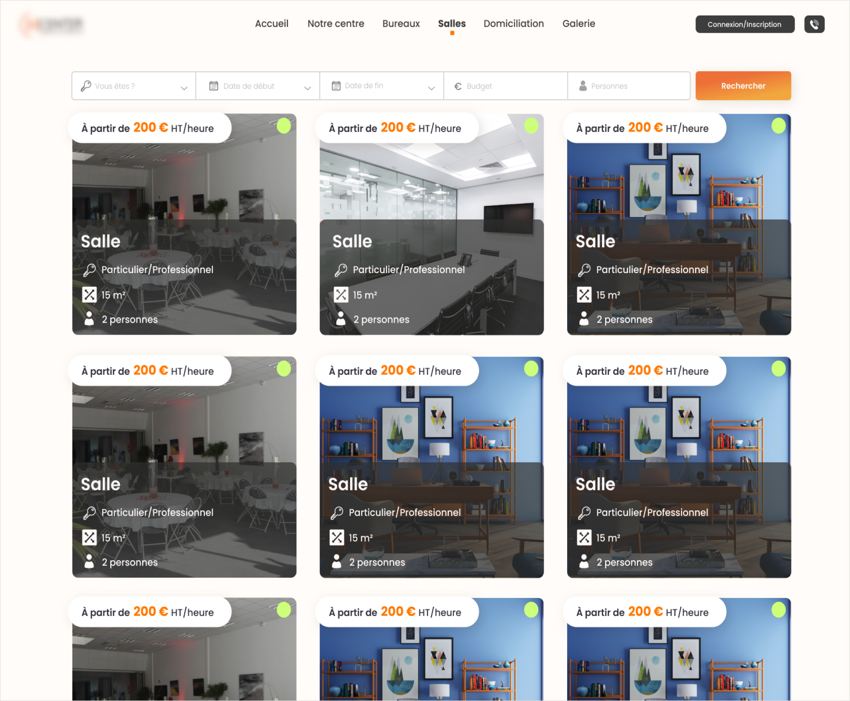Click area icon on glass meeting room card
Image resolution: width=850 pixels, height=701 pixels.
tap(341, 295)
